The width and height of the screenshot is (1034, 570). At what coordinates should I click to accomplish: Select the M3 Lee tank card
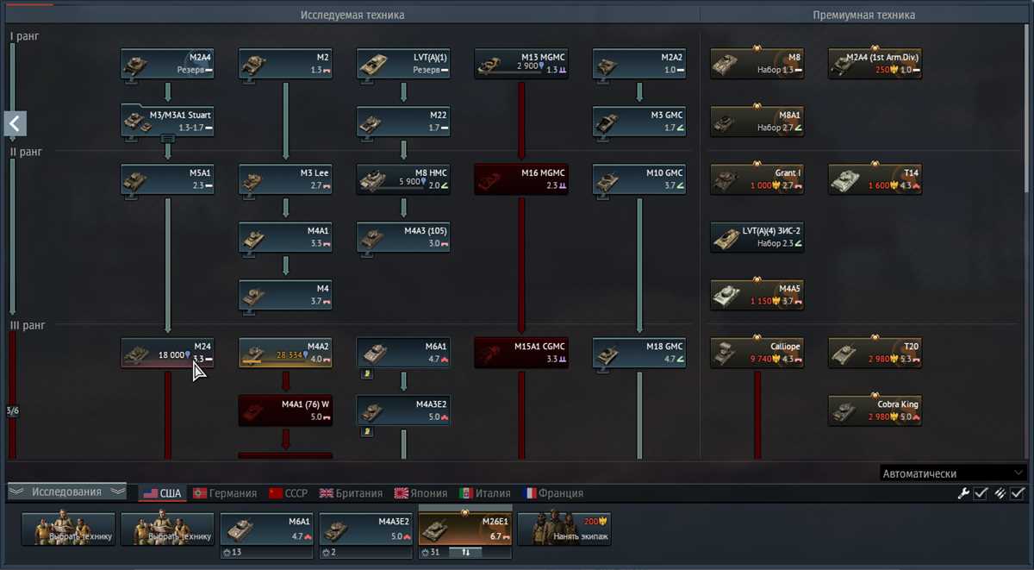[x=285, y=179]
